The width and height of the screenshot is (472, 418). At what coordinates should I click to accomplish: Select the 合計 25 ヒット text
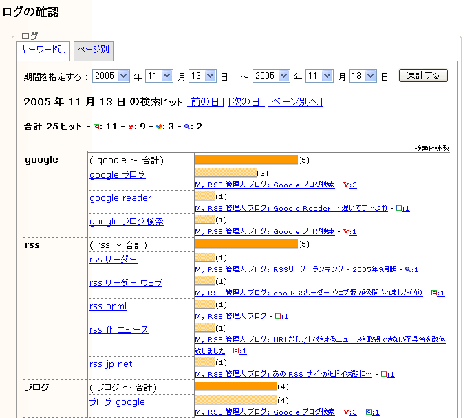coord(53,127)
